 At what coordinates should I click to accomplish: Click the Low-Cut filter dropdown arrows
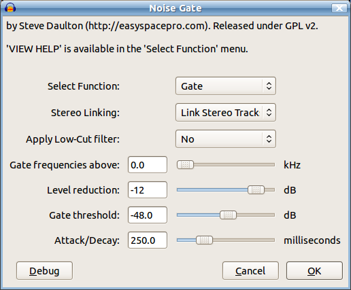[269, 139]
